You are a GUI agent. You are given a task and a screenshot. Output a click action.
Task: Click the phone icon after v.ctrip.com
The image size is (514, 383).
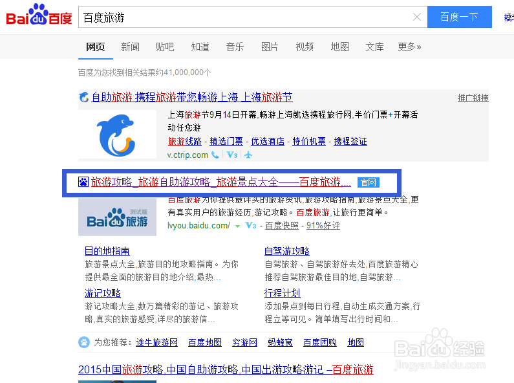[215, 155]
